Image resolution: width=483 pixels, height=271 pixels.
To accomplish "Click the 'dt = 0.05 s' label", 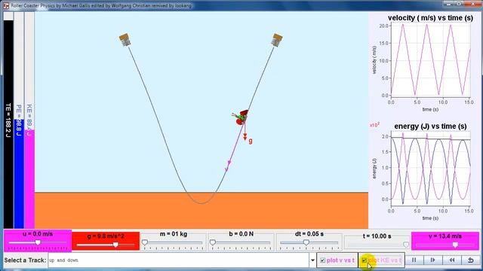I will pos(309,234).
